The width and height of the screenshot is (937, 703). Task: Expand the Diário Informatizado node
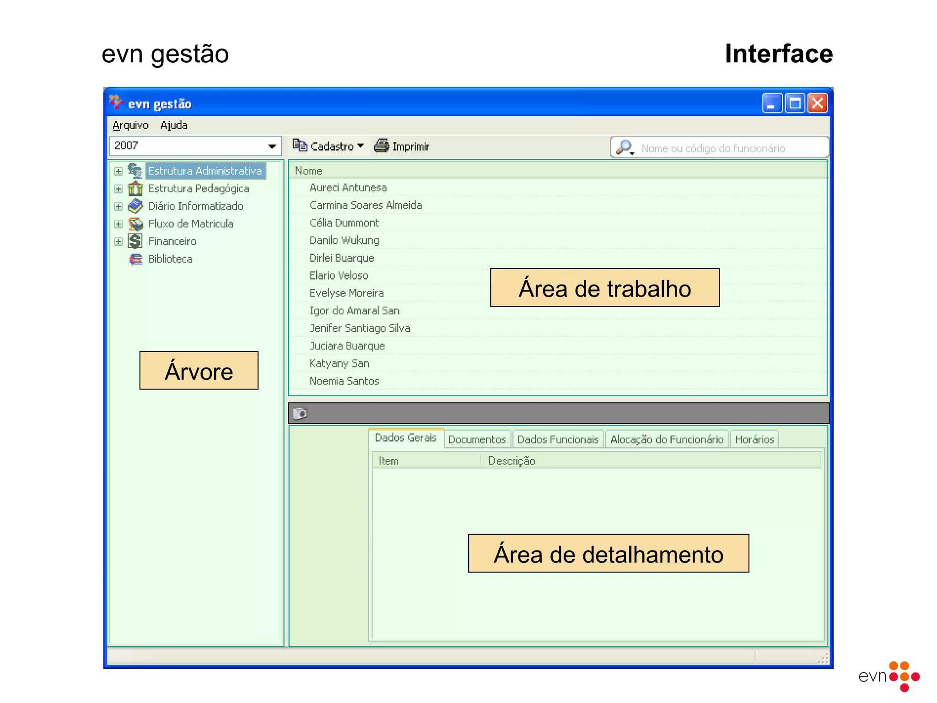[118, 206]
